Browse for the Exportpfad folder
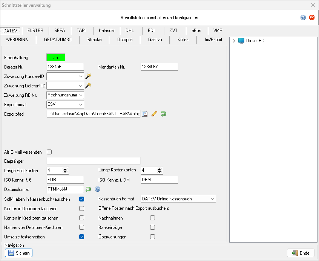319x261 pixels. [x=145, y=114]
